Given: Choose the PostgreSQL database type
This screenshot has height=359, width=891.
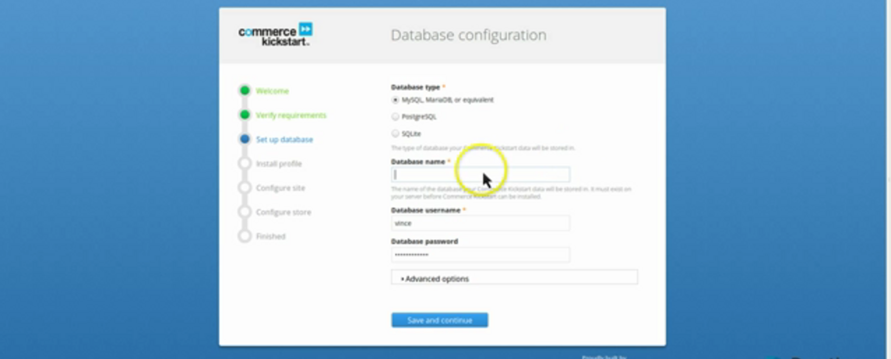Looking at the screenshot, I should pyautogui.click(x=395, y=117).
